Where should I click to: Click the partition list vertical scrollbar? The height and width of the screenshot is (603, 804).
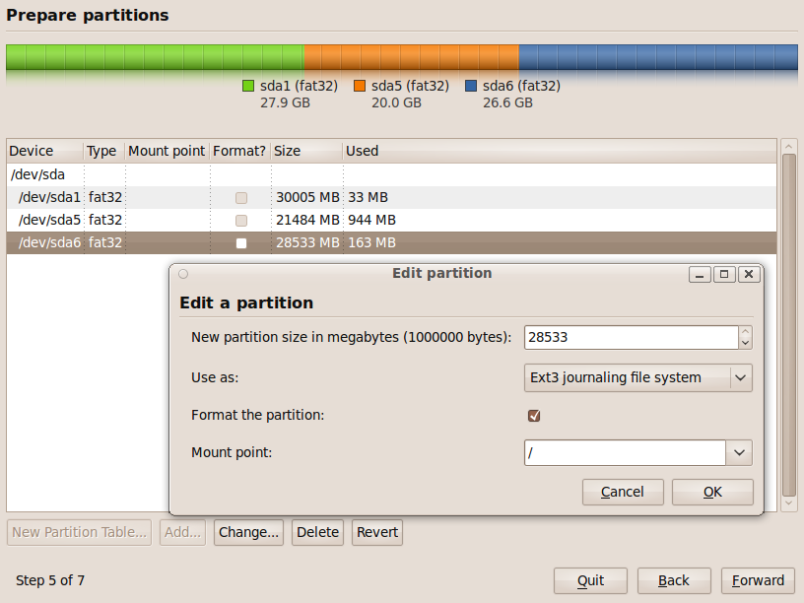789,324
